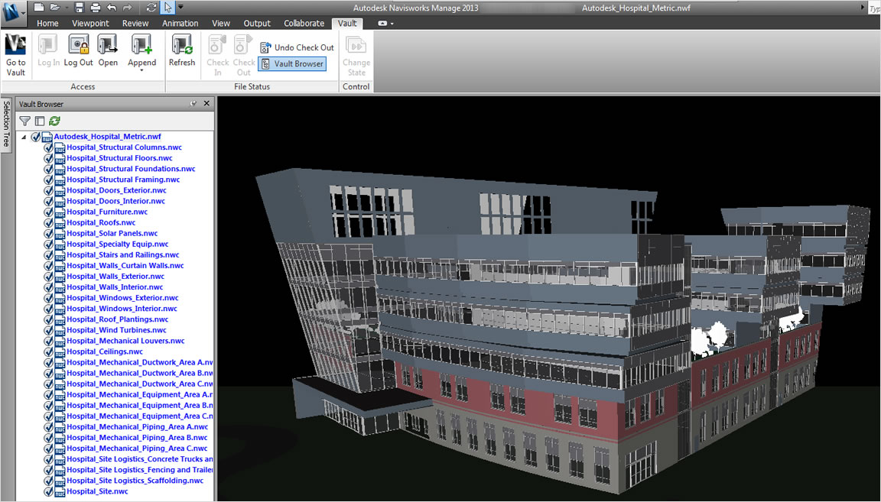Switch to the Animation ribbon tab

coord(180,24)
